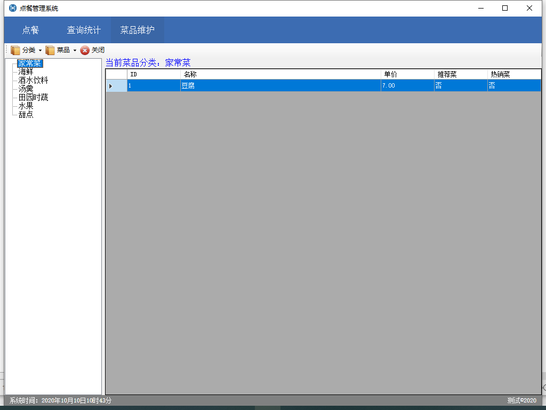The width and height of the screenshot is (546, 410).
Task: Click the 7.00 price cell
Action: point(407,86)
